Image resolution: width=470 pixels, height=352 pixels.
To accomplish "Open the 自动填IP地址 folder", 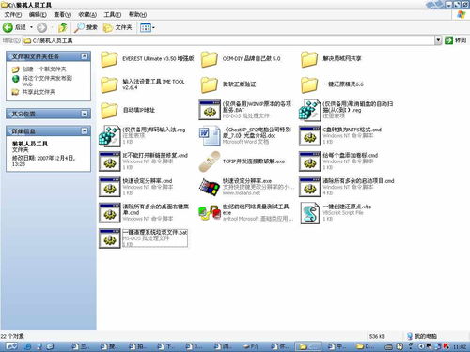I will pos(109,111).
